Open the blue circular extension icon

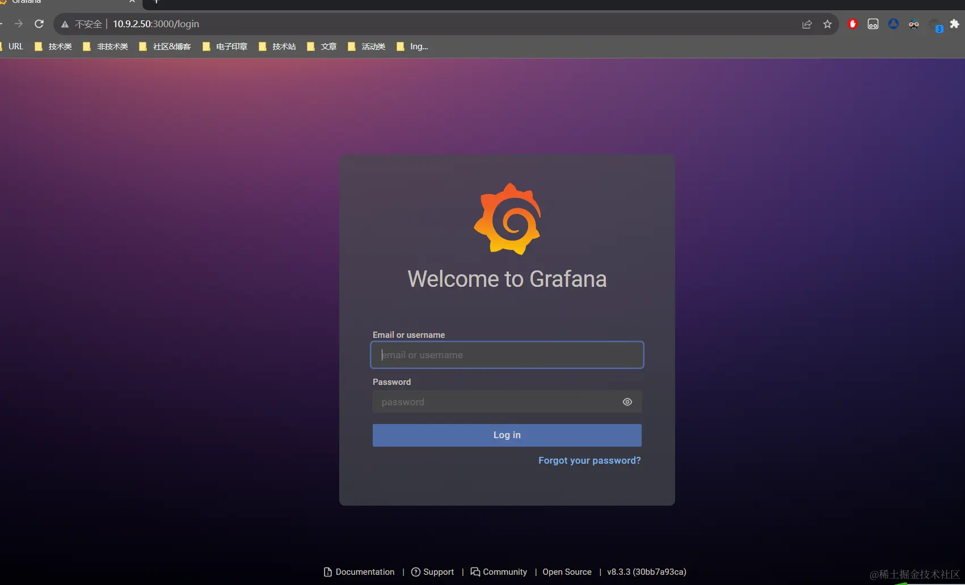[x=894, y=24]
